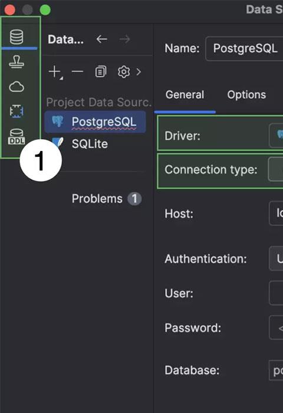Open the cloud providers icon tab
283x413 pixels.
pos(17,87)
